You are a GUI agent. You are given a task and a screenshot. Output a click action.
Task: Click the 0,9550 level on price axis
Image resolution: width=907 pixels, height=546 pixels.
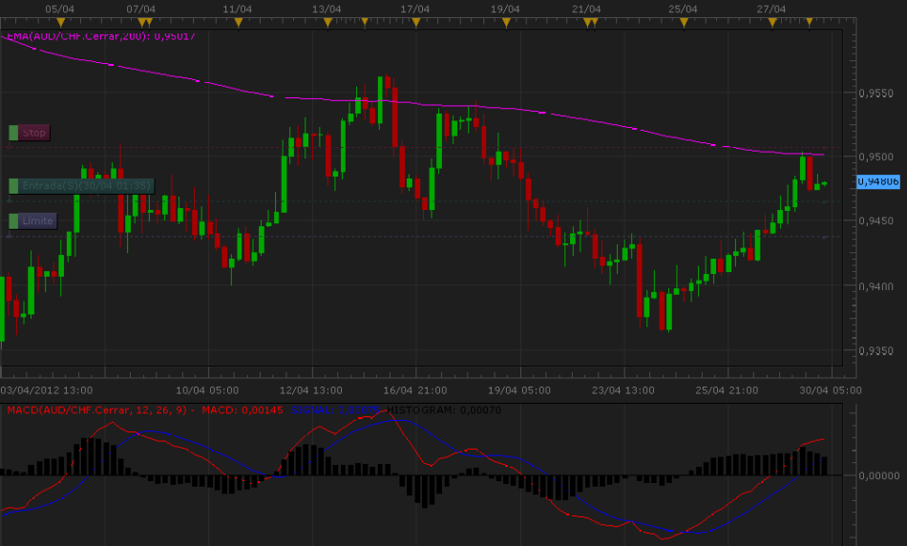875,94
